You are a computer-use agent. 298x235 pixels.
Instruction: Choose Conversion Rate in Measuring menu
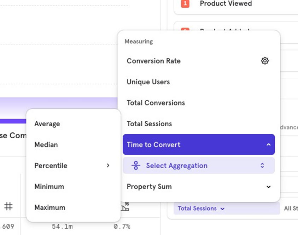154,61
